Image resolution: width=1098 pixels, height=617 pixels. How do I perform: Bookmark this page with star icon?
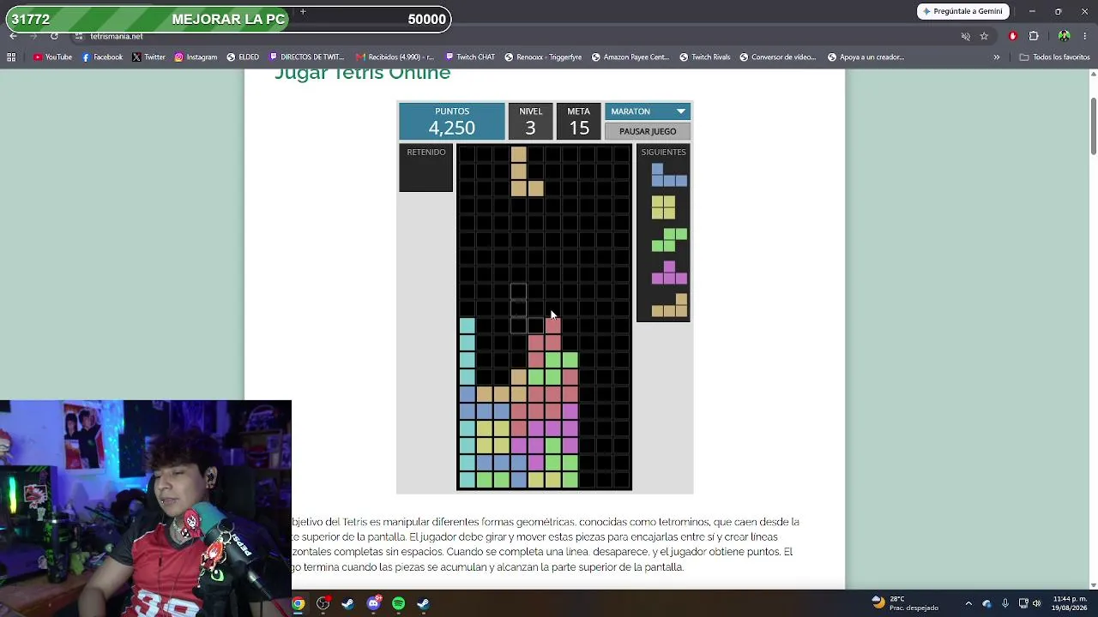(x=984, y=36)
